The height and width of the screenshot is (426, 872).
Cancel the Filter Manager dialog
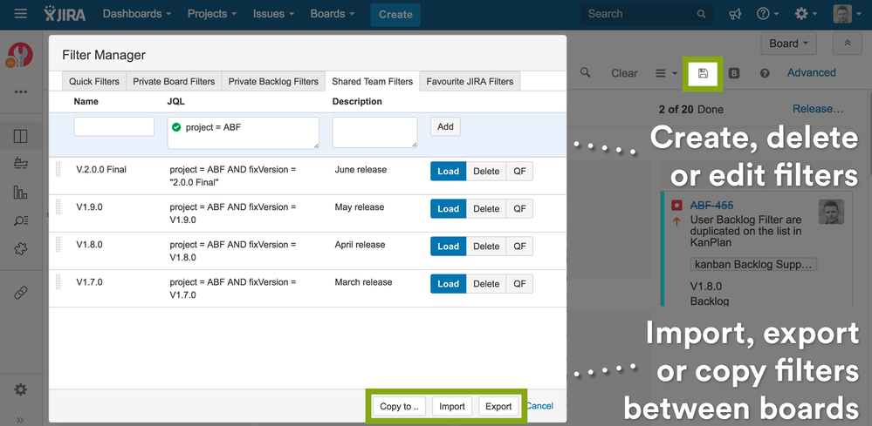(x=539, y=406)
